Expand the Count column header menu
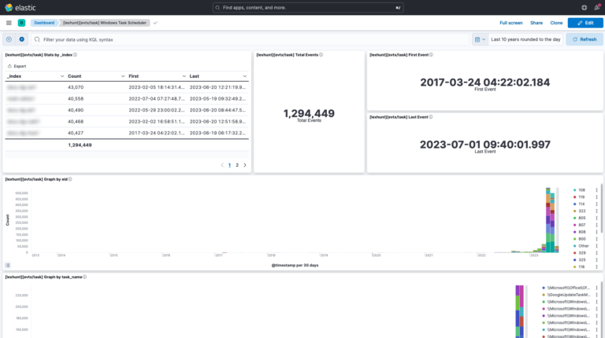The width and height of the screenshot is (605, 338). pos(122,75)
